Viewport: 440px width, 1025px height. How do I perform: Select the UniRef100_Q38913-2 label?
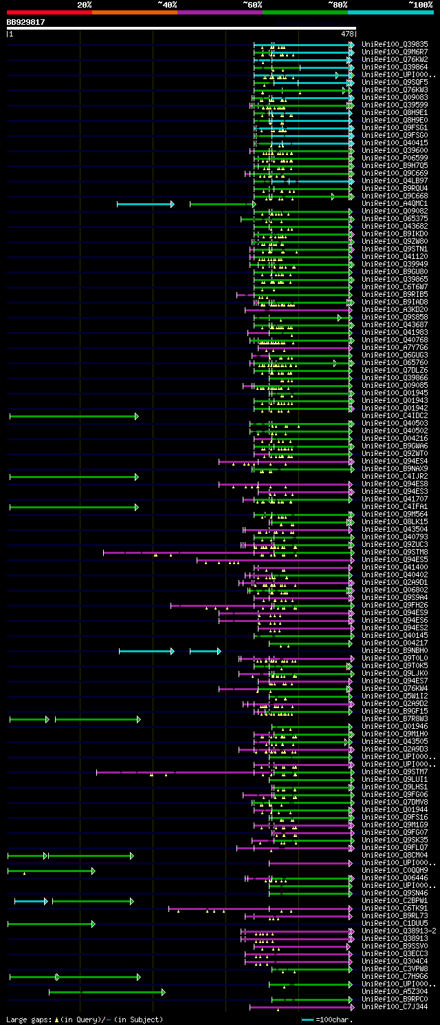[399, 931]
